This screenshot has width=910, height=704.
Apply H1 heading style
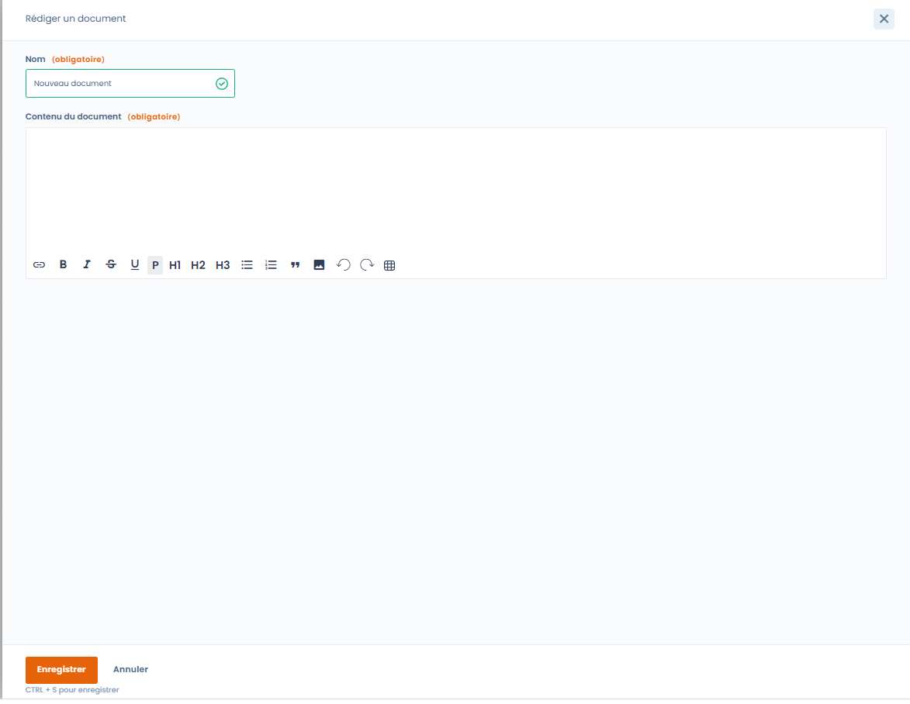point(175,265)
